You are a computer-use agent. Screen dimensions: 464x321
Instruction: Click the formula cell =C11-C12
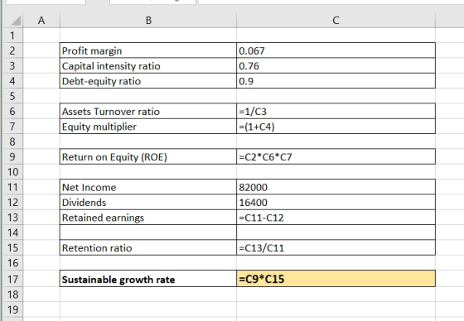tap(336, 218)
